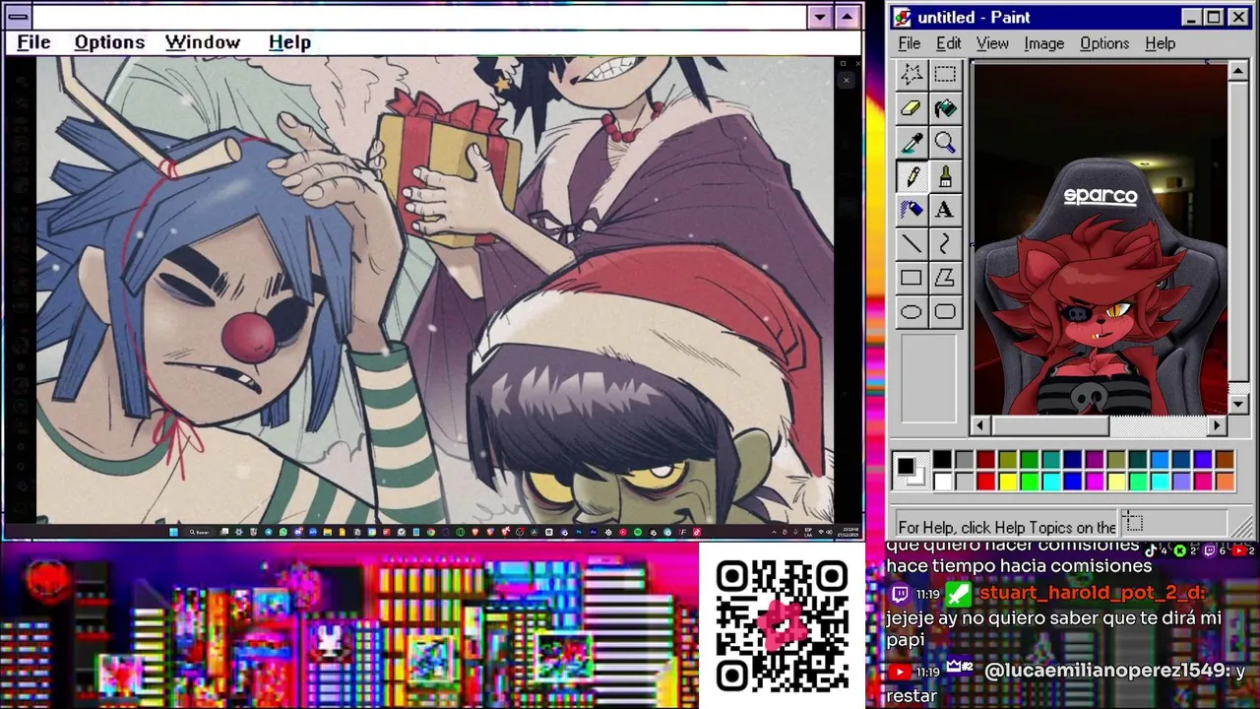Pick the white swatch in Paint palette

tap(943, 482)
